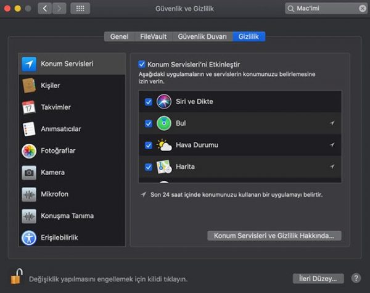
Task: Show all preferences grid icon
Action: coord(80,9)
